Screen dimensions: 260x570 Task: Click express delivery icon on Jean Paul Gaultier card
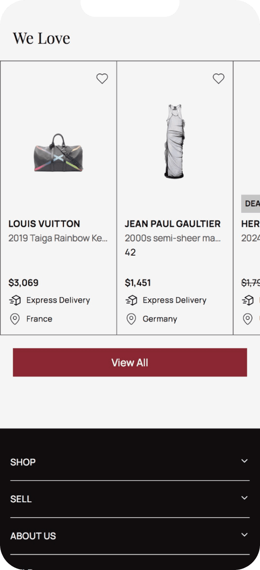click(x=131, y=300)
